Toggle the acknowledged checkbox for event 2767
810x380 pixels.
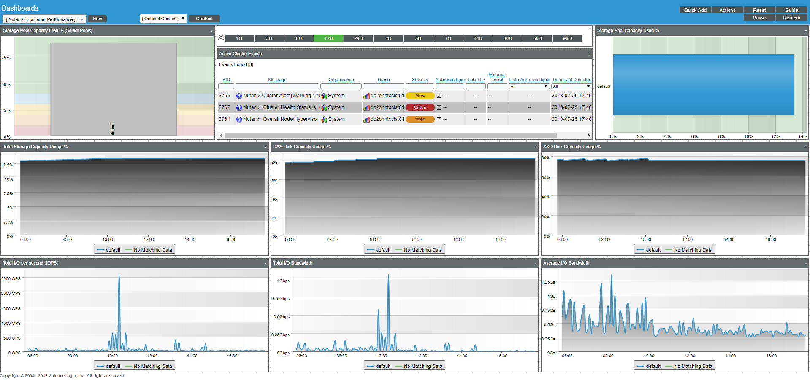(x=439, y=107)
